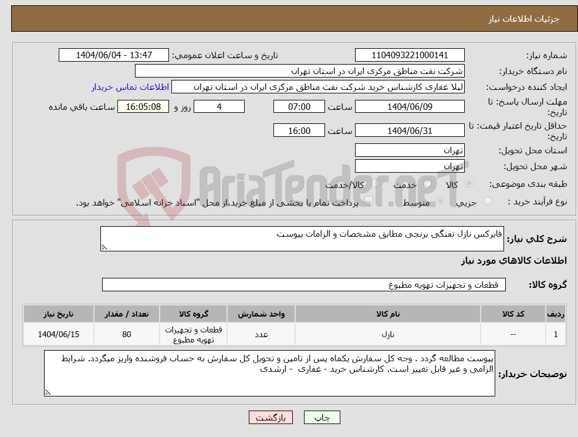Viewport: 578px width, 437px height.
Task: Click the 07:00 time field
Action: pyautogui.click(x=299, y=106)
